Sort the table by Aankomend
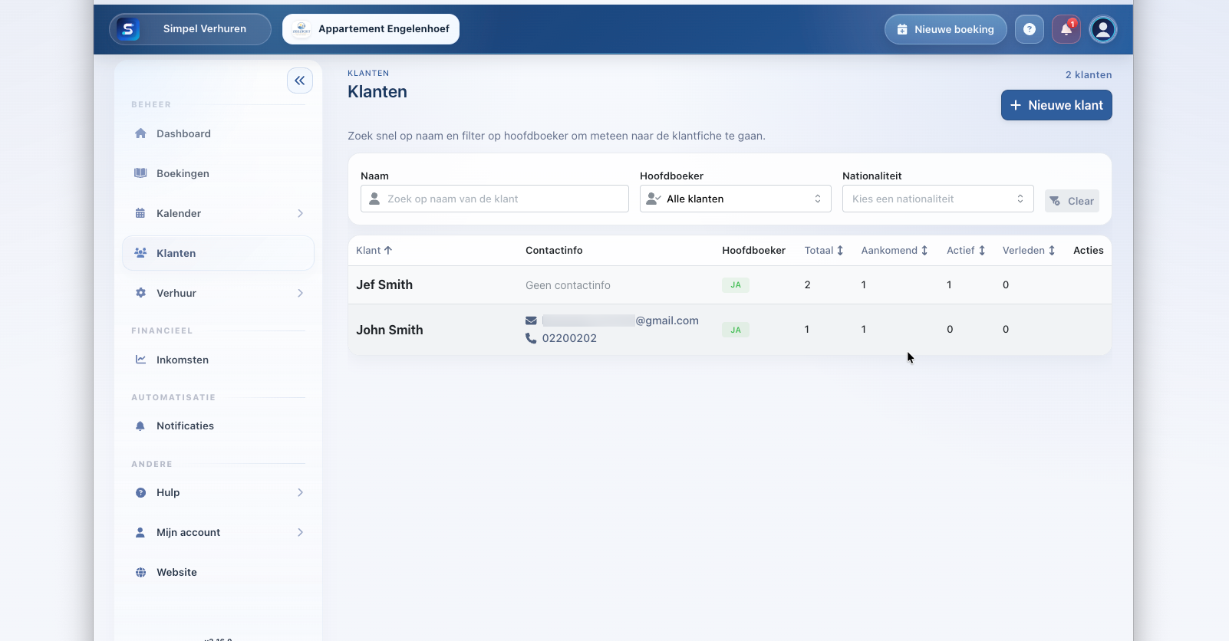Viewport: 1229px width, 641px height. tap(895, 251)
